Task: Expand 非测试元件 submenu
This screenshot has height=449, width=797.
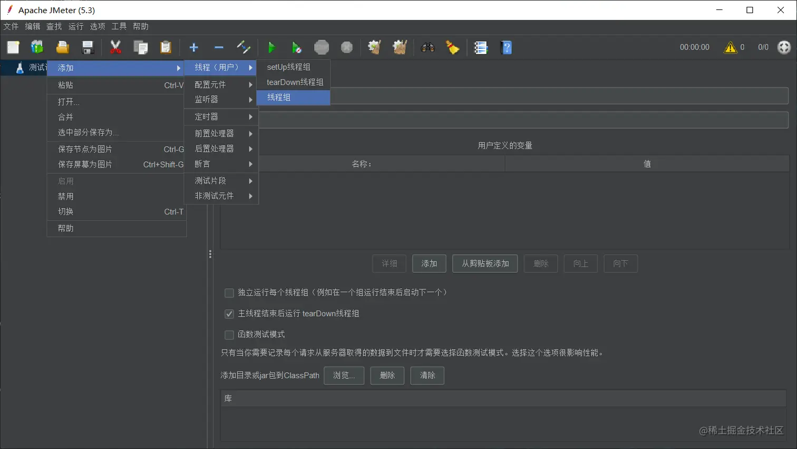Action: [x=221, y=196]
